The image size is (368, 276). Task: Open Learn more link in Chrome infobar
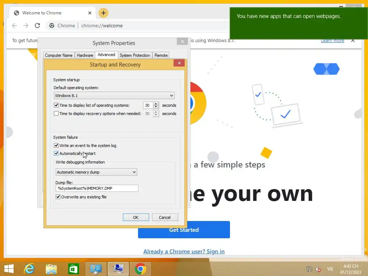[x=332, y=41]
